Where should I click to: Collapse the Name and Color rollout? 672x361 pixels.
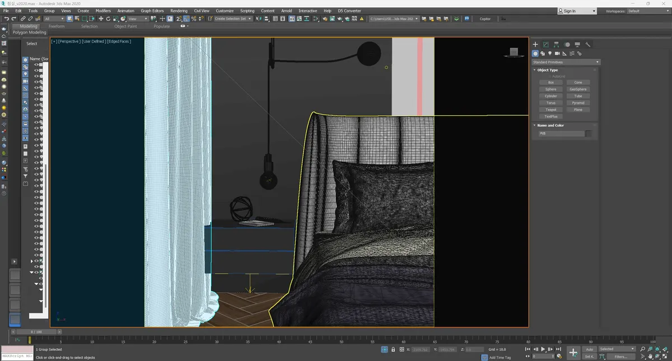click(x=550, y=125)
